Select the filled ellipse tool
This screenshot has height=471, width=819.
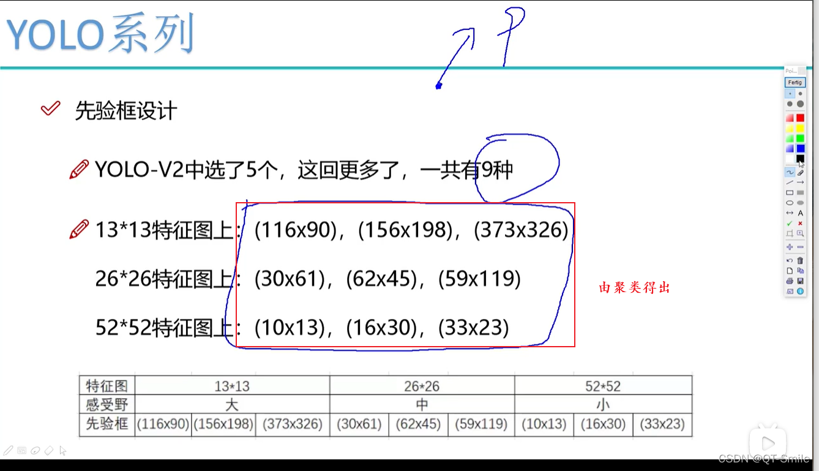point(800,203)
